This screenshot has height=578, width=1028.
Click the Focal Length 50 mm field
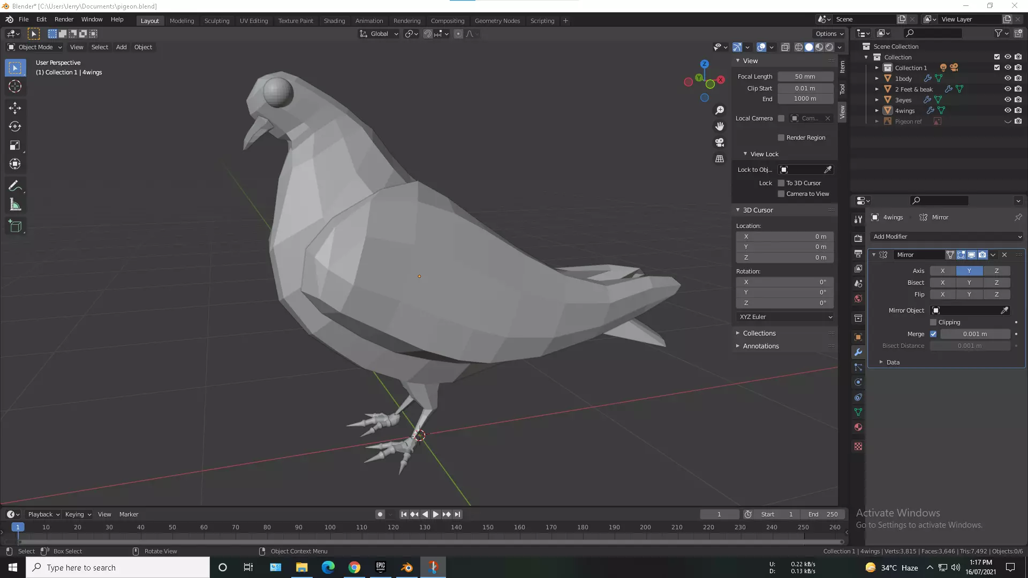tap(805, 77)
